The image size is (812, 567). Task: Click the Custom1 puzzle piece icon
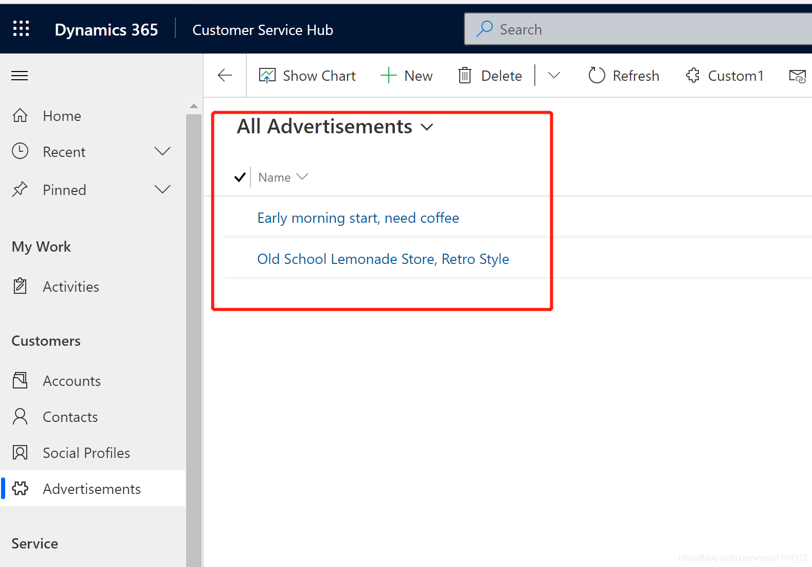pos(693,76)
